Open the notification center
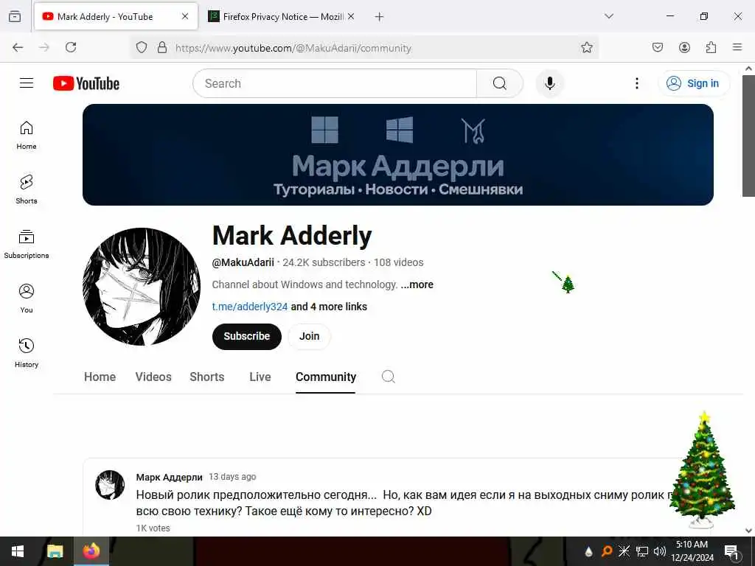The height and width of the screenshot is (566, 755). (x=731, y=551)
